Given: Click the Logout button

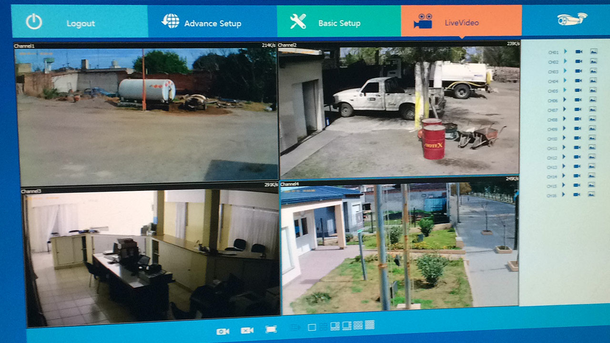Looking at the screenshot, I should coord(80,22).
